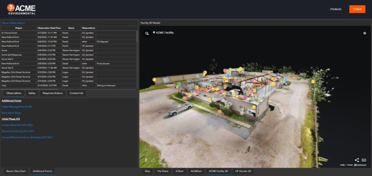Click the table's vertical scrollbar
The image size is (372, 176).
(x=137, y=37)
